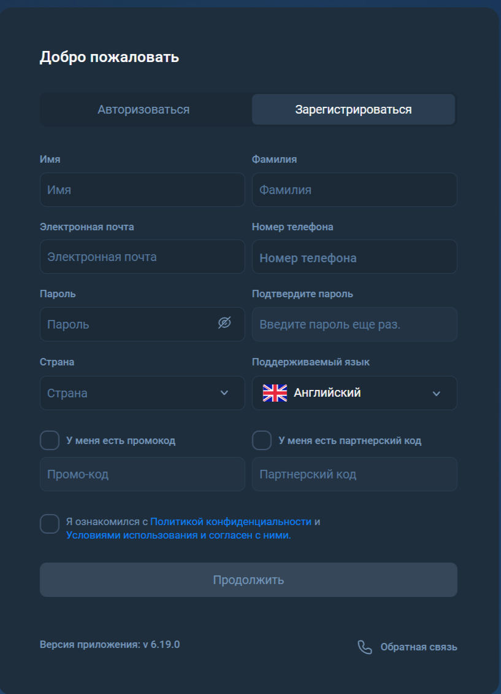The height and width of the screenshot is (694, 501).
Task: Open the Условиями использования link
Action: coord(132,535)
